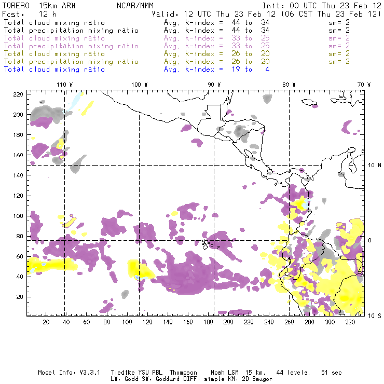Click '60' on the vertical axis
384x384 pixels.
[20, 256]
